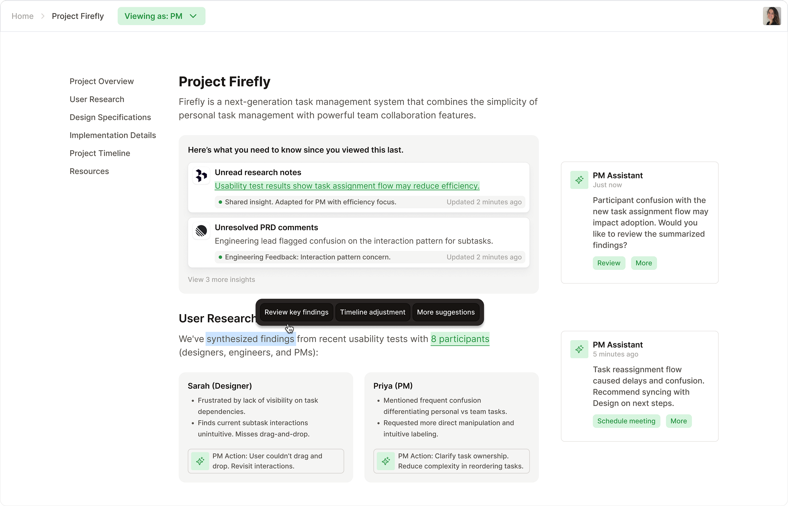Select Timeline adjustment in the popup toolbar
This screenshot has width=788, height=506.
tap(372, 312)
